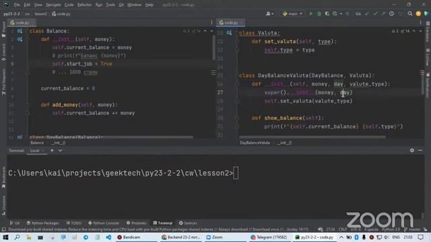The height and width of the screenshot is (242, 431).
Task: Open the user account icon menu
Action: click(269, 13)
